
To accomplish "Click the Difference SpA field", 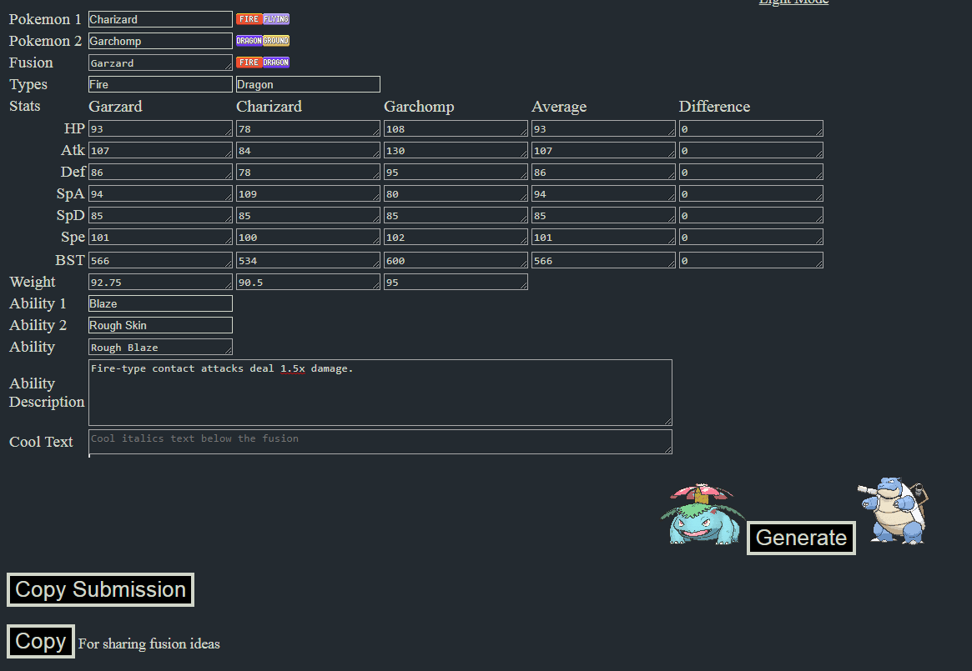I will click(751, 193).
